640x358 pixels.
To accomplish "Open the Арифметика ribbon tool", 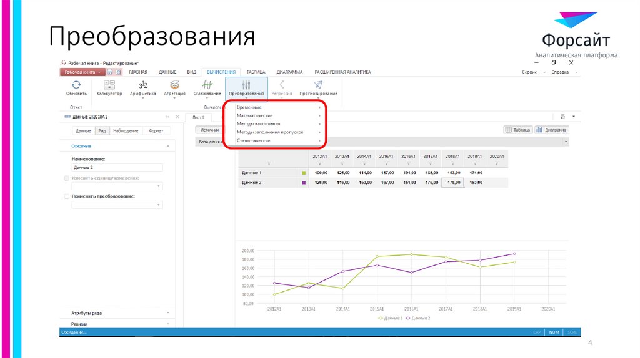I will coord(143,85).
